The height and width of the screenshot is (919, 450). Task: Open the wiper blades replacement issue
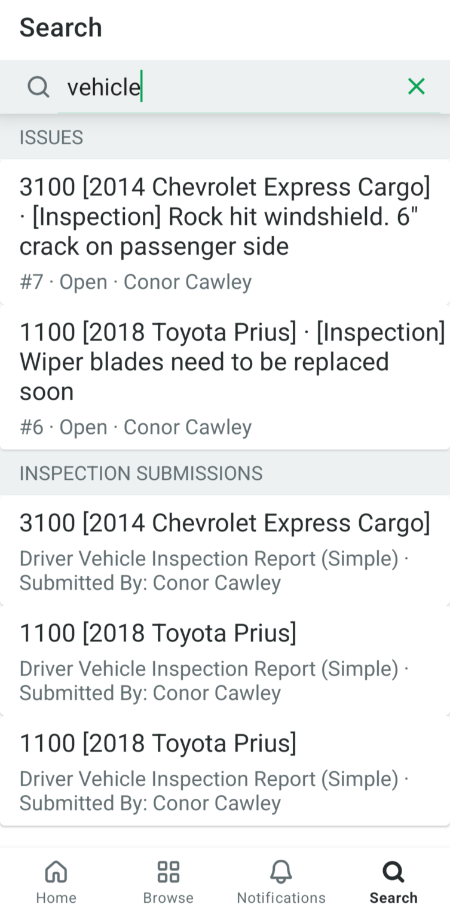click(x=225, y=361)
